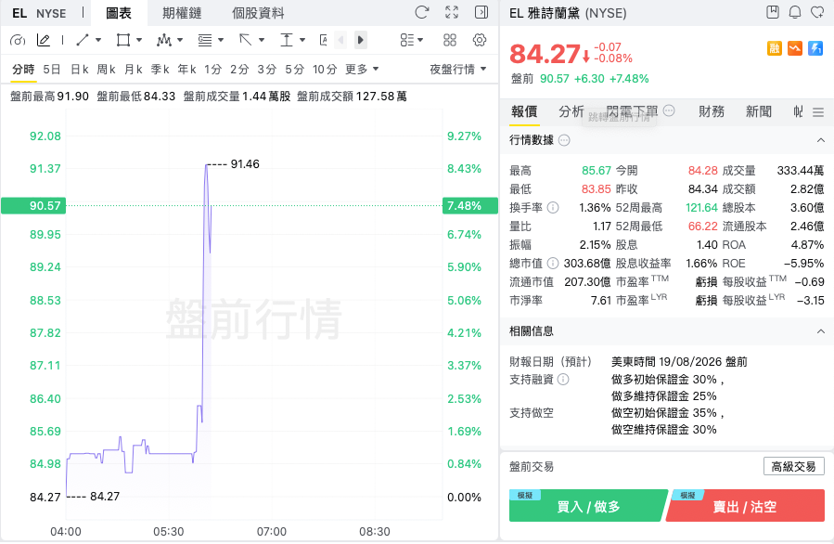This screenshot has width=834, height=544.
Task: Set a price alert with bell icon
Action: click(795, 12)
